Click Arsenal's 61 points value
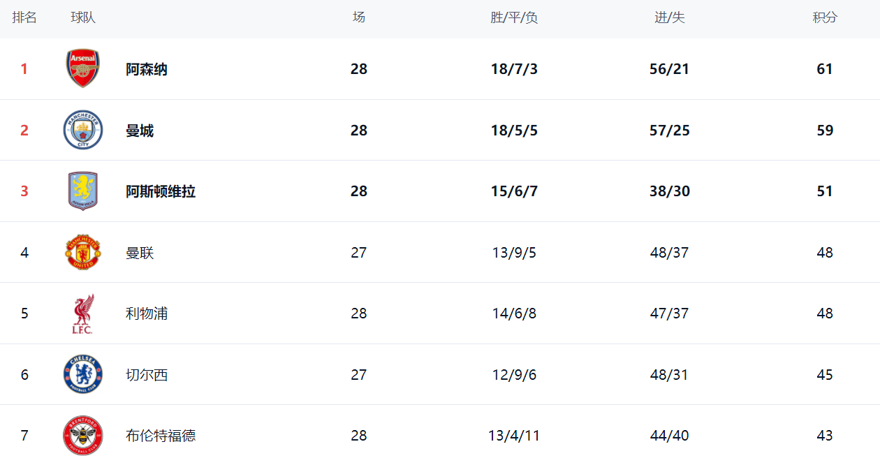 [825, 69]
